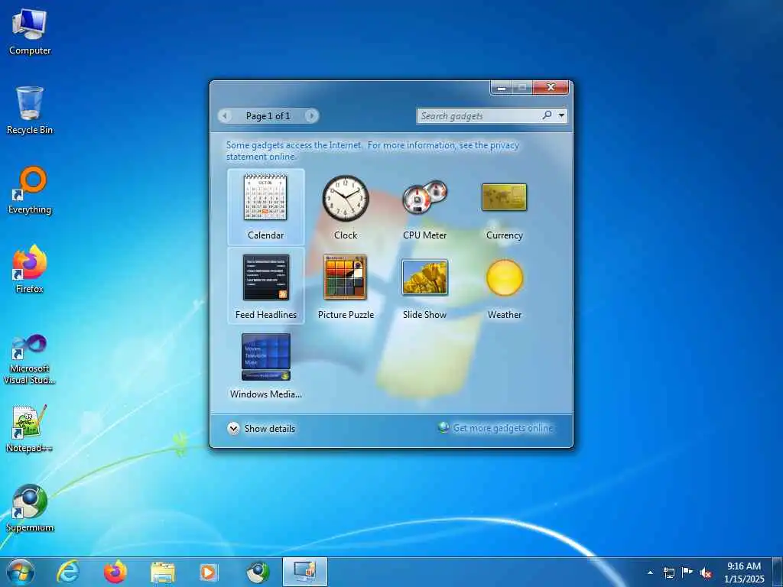Expand Show details
This screenshot has width=783, height=587.
tap(262, 428)
